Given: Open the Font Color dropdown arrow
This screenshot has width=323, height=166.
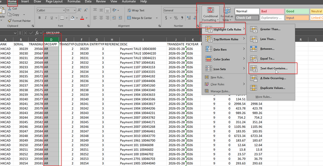Looking at the screenshot, I should [86, 18].
